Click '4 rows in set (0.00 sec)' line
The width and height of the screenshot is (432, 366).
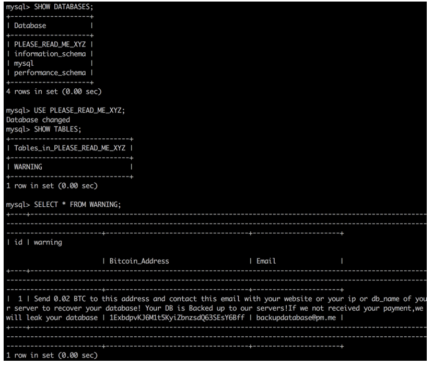[54, 91]
